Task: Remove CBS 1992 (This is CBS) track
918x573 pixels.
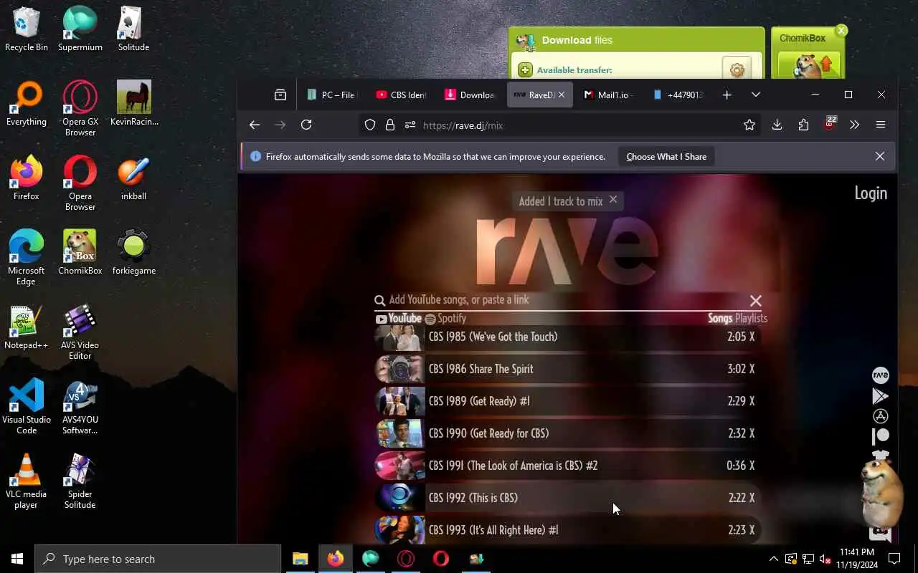Action: 752,498
